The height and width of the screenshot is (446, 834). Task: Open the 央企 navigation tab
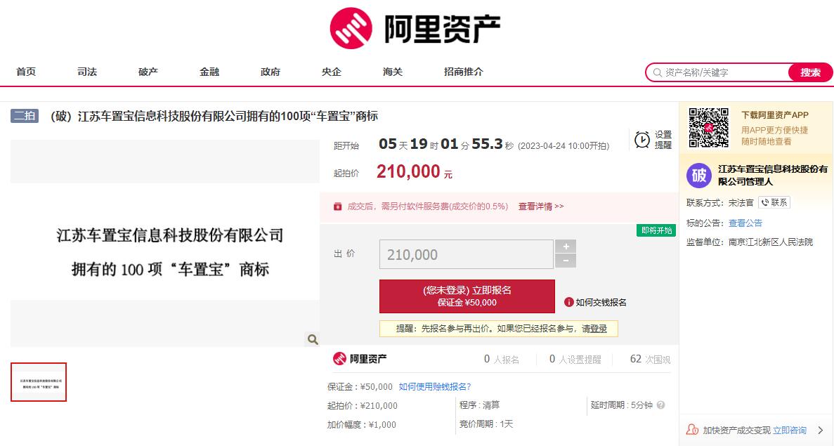(332, 72)
